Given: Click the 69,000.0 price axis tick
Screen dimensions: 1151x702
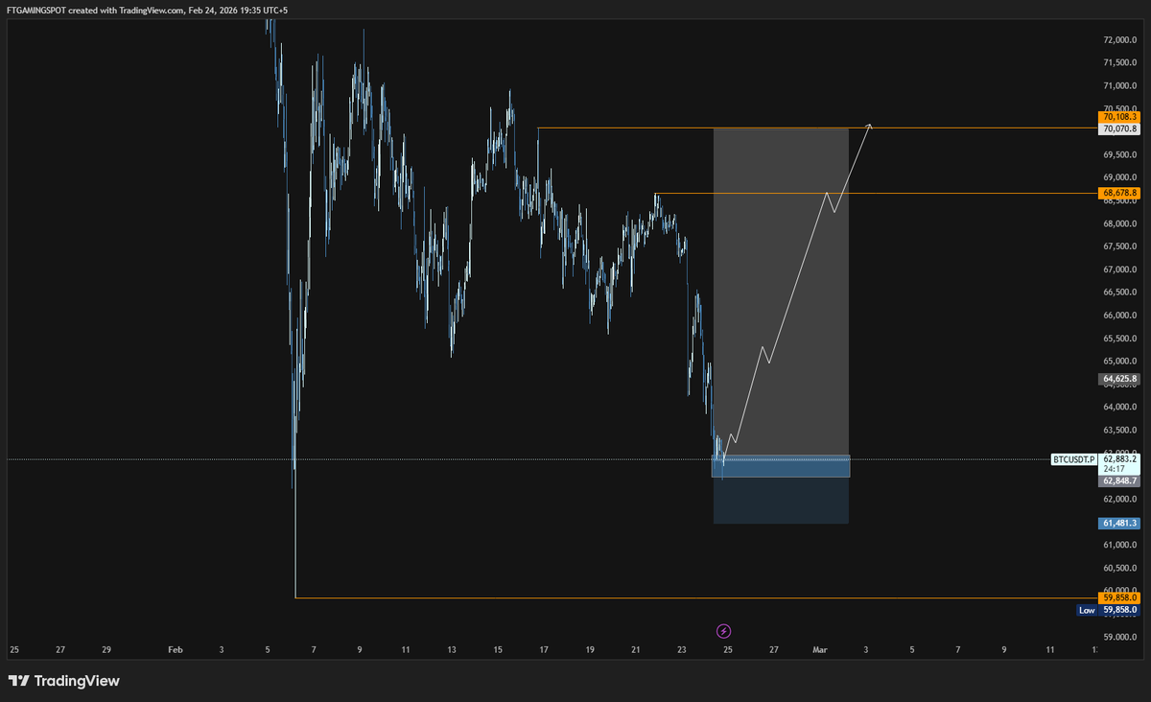Looking at the screenshot, I should point(1120,178).
